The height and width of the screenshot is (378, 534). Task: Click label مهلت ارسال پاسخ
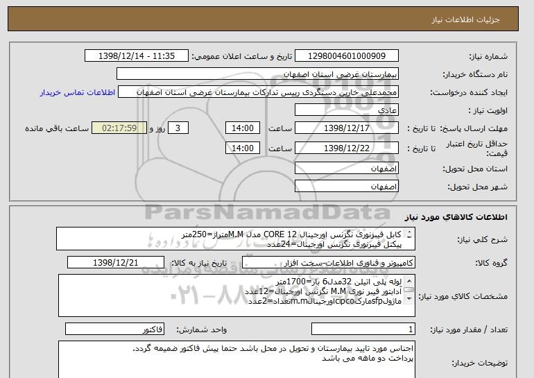click(474, 128)
